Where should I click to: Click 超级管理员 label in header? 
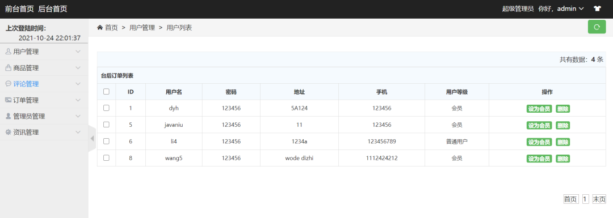pyautogui.click(x=518, y=8)
